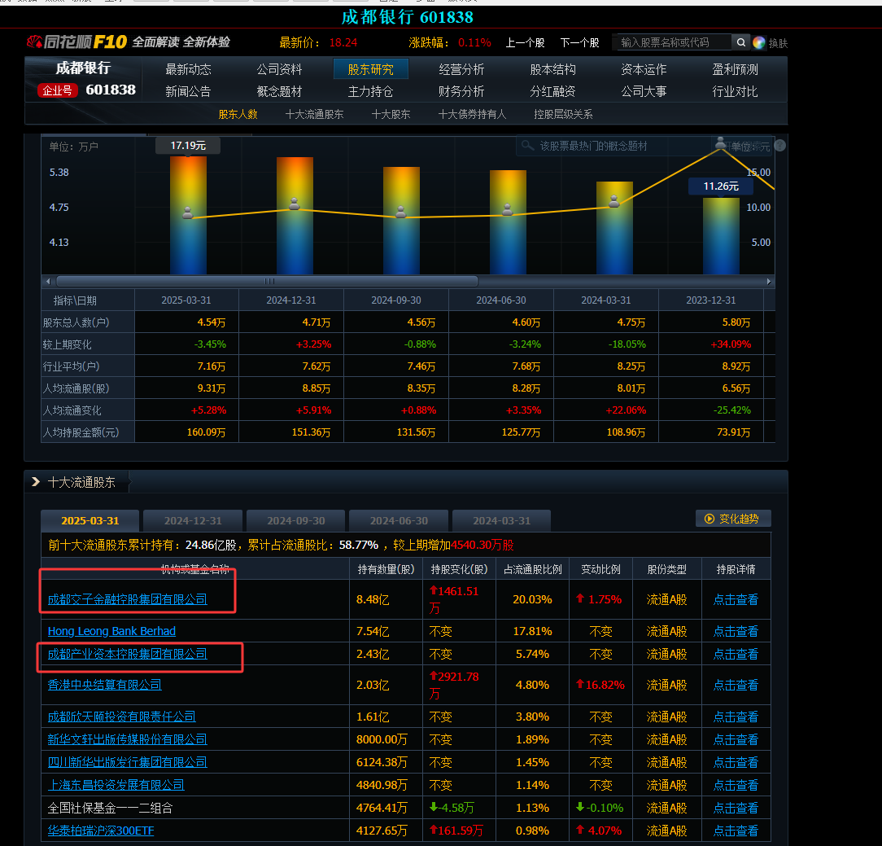Go to 下一个股 next stock
This screenshot has height=846, width=882.
(579, 43)
